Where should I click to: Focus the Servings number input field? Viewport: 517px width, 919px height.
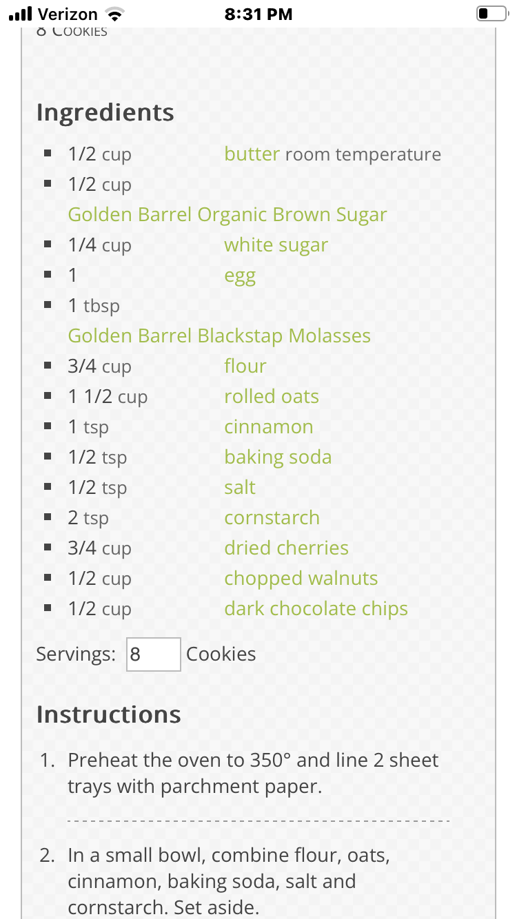[x=154, y=654]
